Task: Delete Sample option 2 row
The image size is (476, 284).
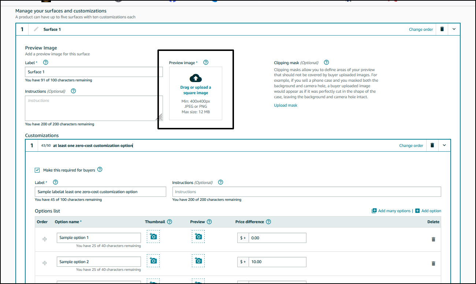Action: 434,263
